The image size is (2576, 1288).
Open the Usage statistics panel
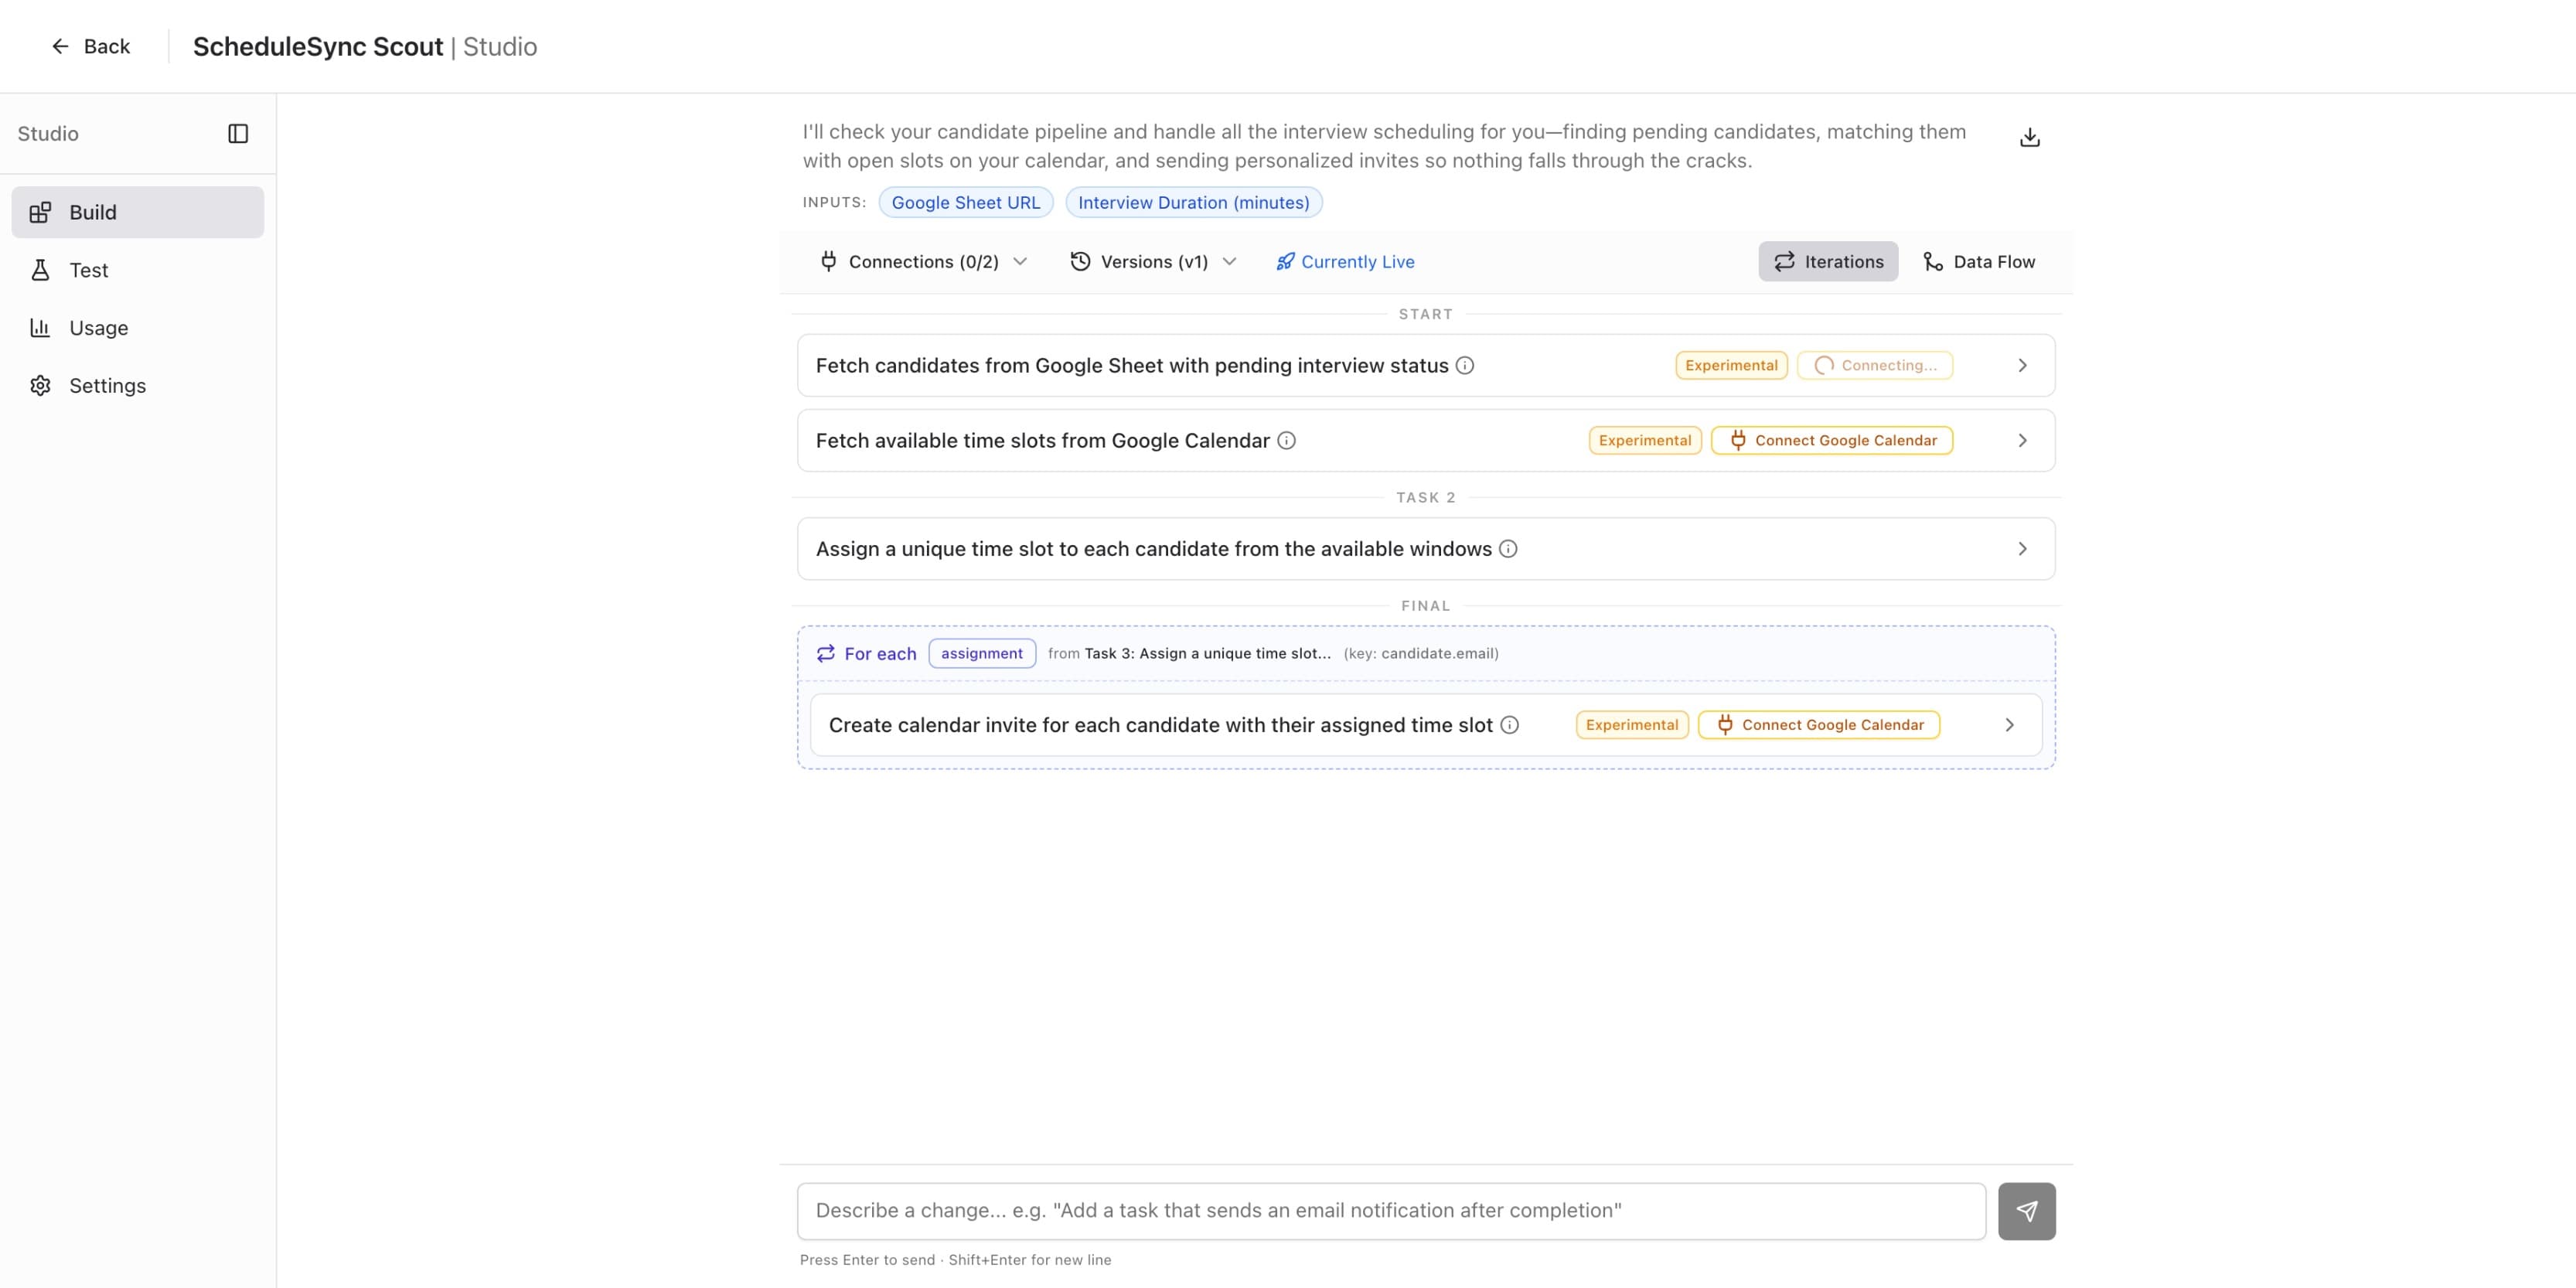98,327
